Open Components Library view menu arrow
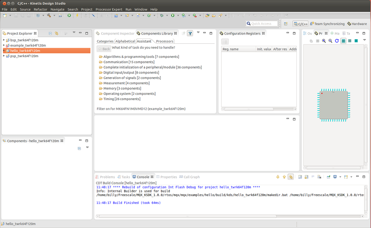The height and width of the screenshot is (228, 371). coord(198,33)
